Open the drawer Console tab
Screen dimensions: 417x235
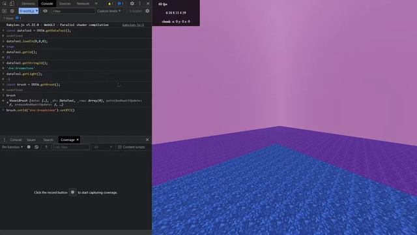point(16,140)
